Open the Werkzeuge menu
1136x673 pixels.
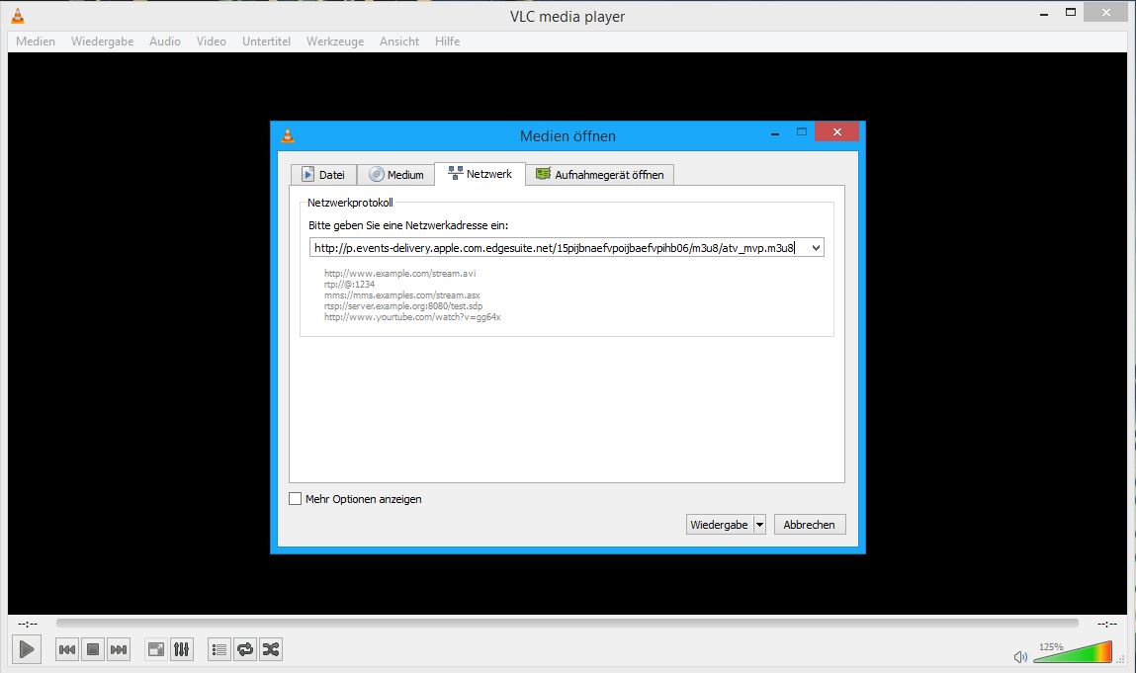point(335,42)
